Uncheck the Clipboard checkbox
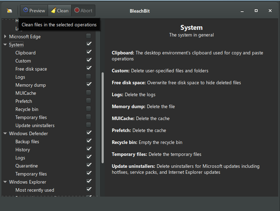 pyautogui.click(x=89, y=52)
